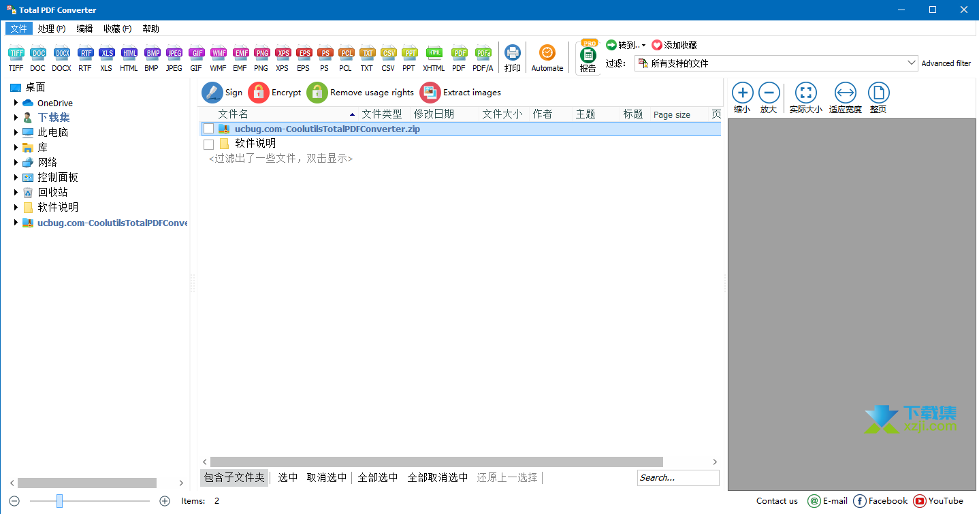Convert to TIFF format icon

(x=16, y=53)
